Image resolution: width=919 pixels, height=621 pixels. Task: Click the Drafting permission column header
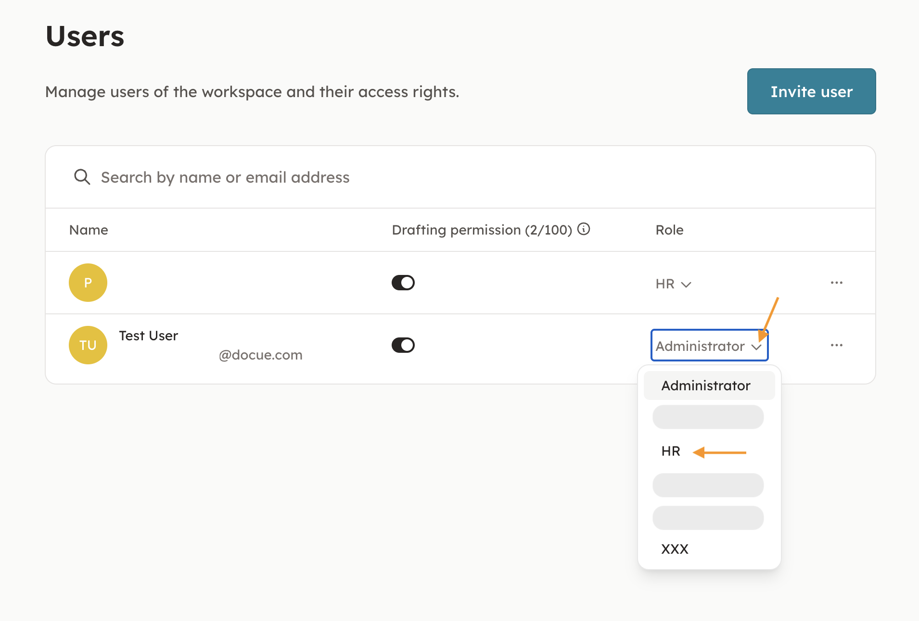click(x=482, y=230)
